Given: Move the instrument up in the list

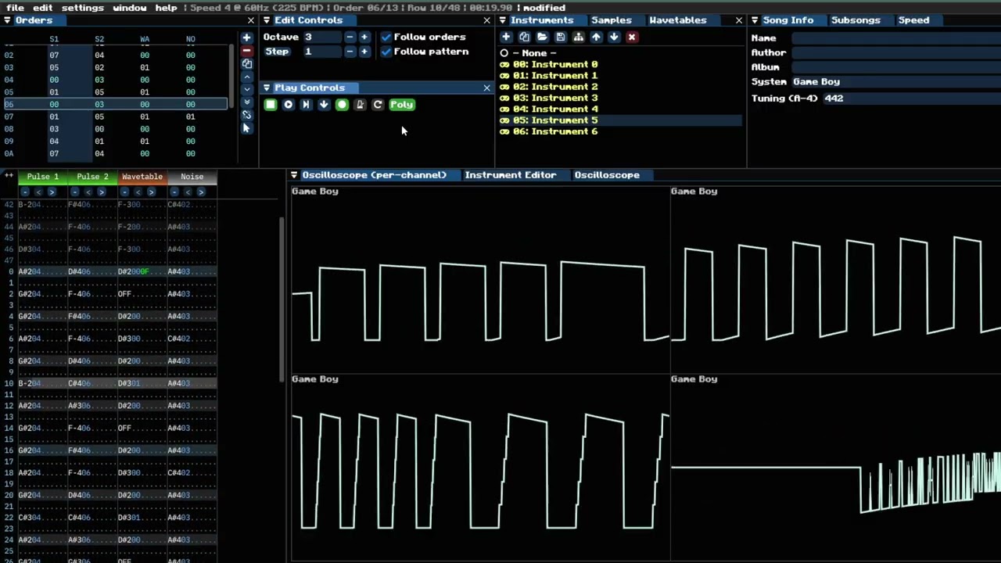Looking at the screenshot, I should (596, 38).
